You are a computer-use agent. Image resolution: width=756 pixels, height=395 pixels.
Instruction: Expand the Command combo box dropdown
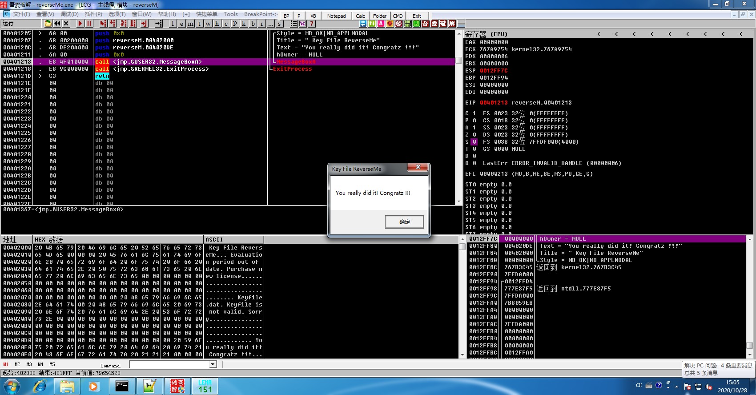click(213, 365)
